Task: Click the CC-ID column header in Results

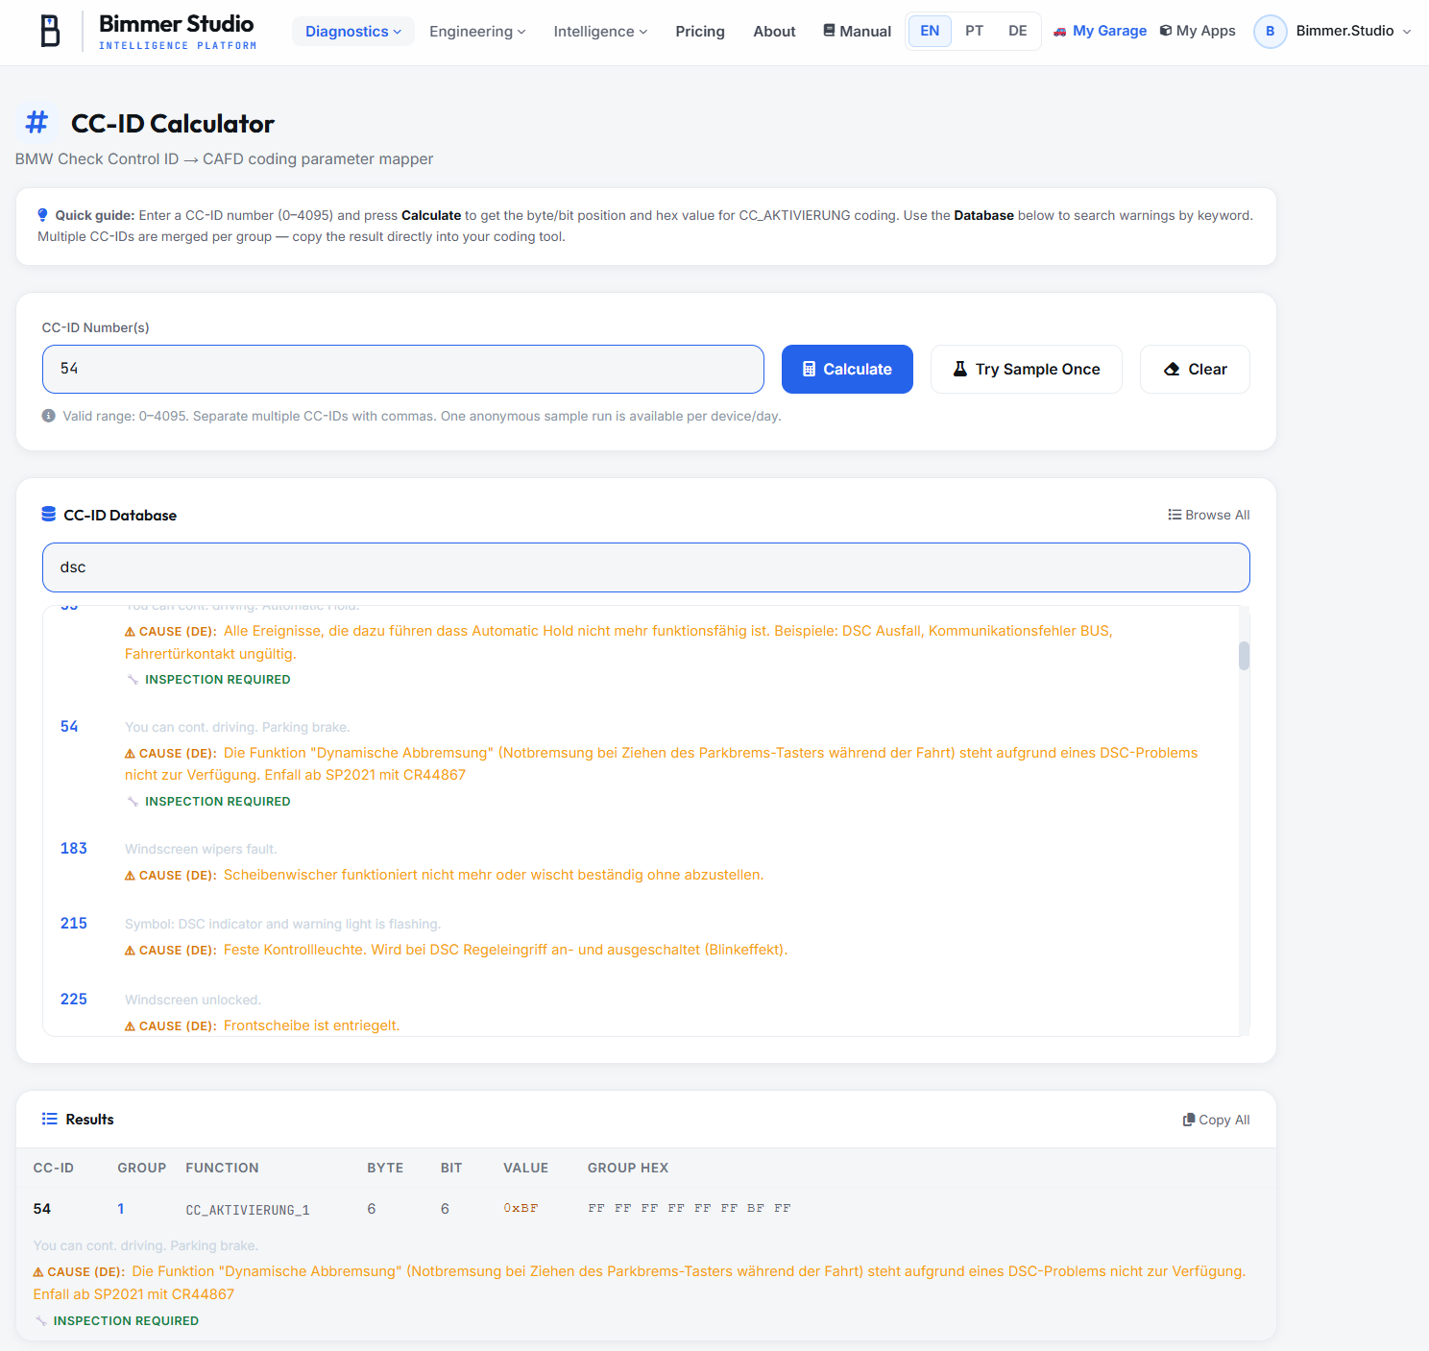Action: (x=54, y=1168)
